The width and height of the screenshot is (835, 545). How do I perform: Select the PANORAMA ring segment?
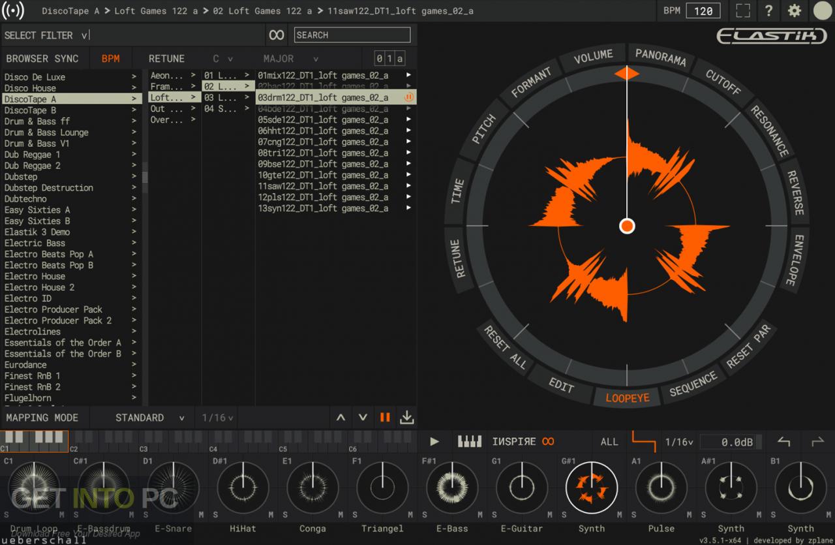tap(660, 57)
